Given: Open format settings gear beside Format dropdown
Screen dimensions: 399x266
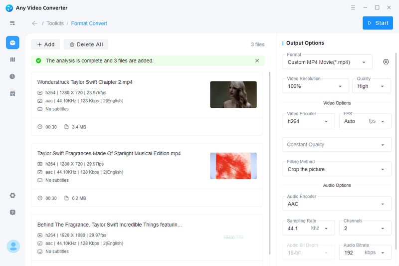Looking at the screenshot, I should [x=386, y=62].
